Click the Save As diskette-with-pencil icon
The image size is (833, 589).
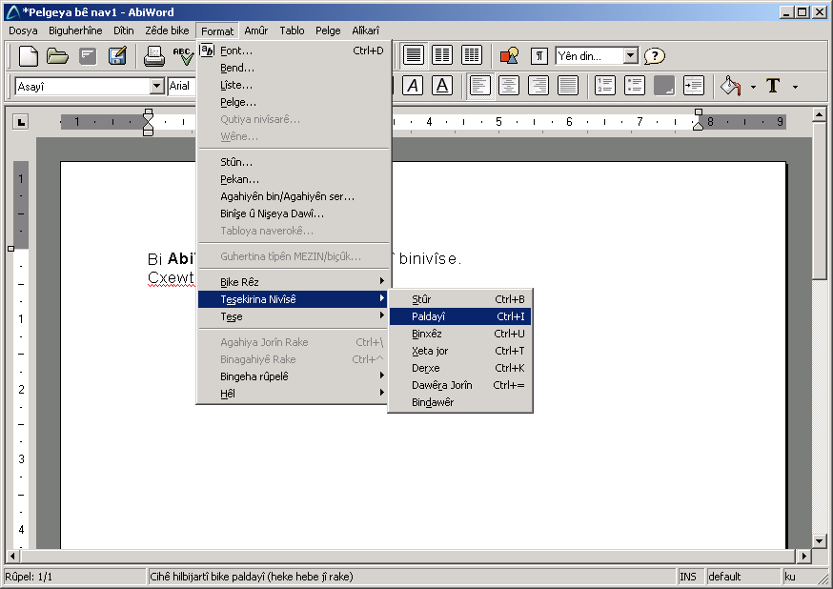tap(117, 56)
